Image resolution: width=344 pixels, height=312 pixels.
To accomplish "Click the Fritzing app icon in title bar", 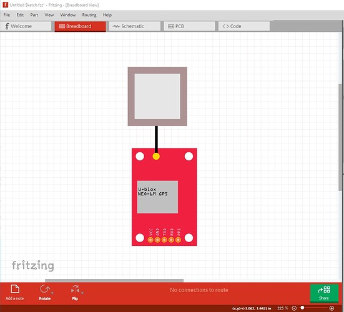I will click(x=5, y=4).
